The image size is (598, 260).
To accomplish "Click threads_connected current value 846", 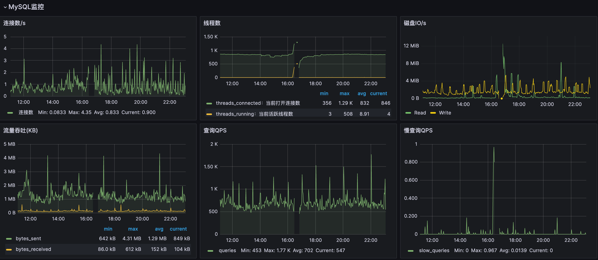I will tap(385, 103).
